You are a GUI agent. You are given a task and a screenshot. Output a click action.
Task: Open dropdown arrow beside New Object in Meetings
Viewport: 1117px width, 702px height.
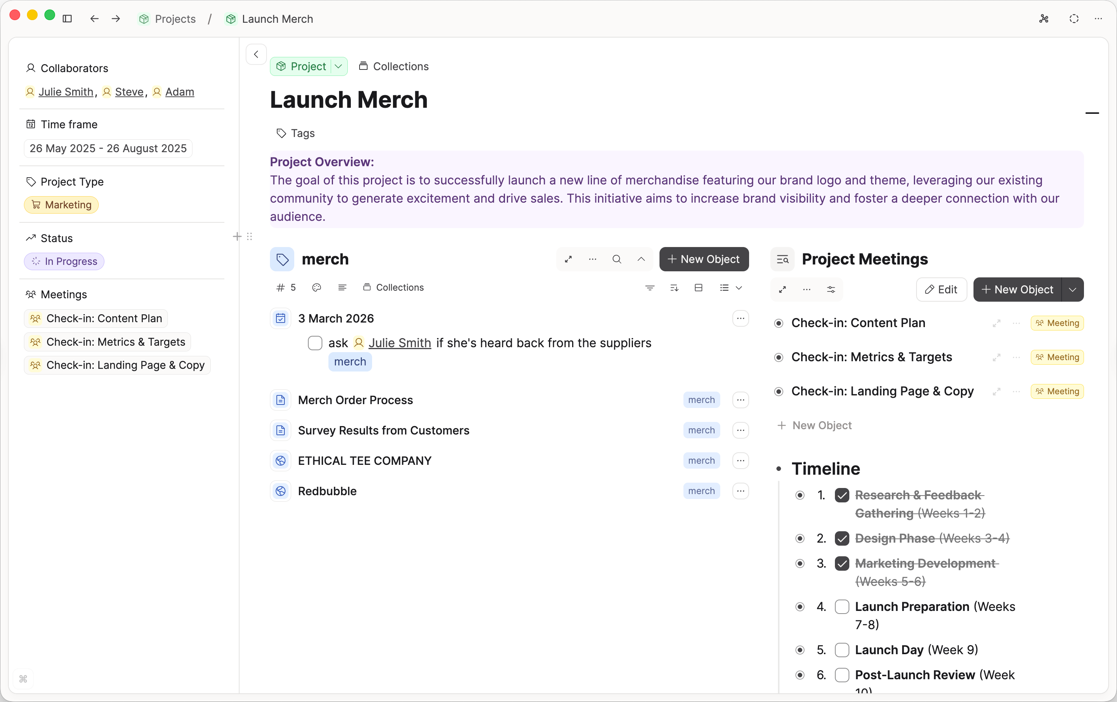point(1072,289)
